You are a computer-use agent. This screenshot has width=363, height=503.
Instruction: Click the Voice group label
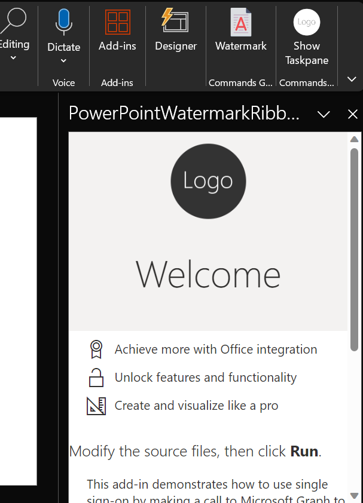pos(63,83)
